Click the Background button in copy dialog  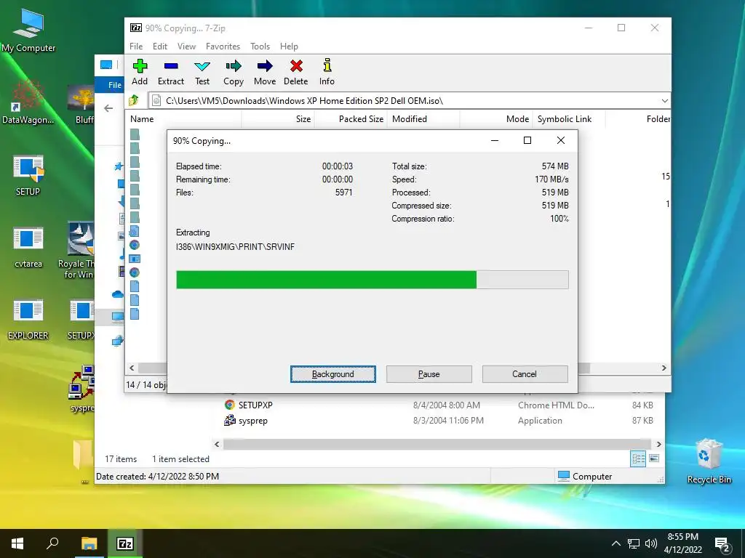coord(333,374)
